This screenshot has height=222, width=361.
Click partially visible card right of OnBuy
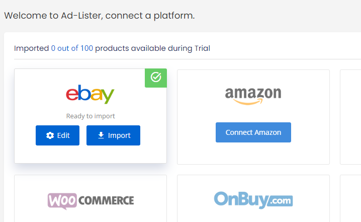coord(350,198)
